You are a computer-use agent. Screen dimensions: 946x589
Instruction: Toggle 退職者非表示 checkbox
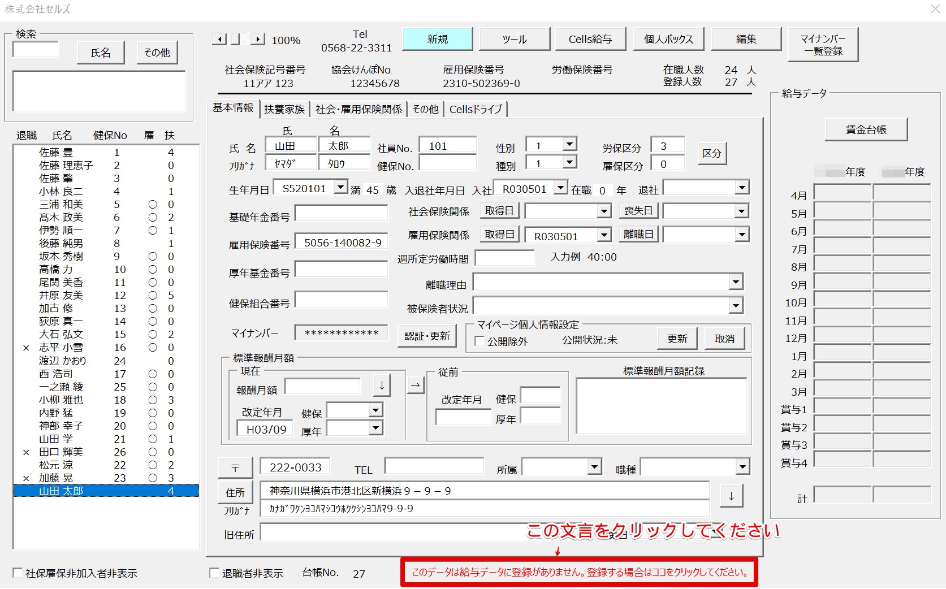(214, 573)
